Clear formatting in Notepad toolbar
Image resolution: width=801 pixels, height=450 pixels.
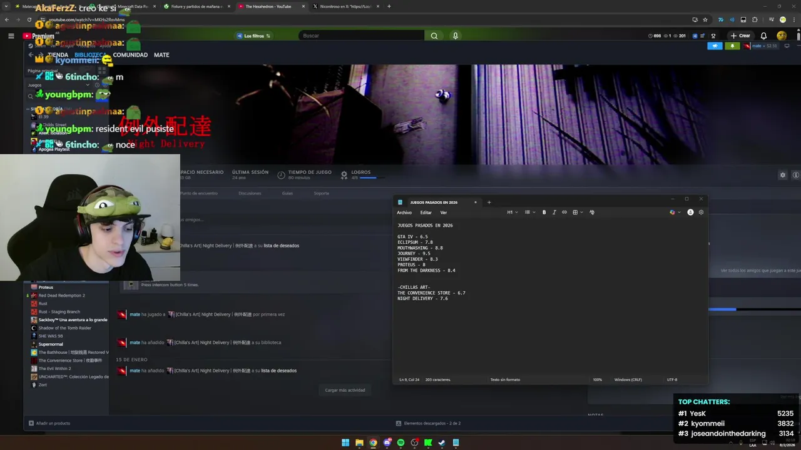click(592, 212)
